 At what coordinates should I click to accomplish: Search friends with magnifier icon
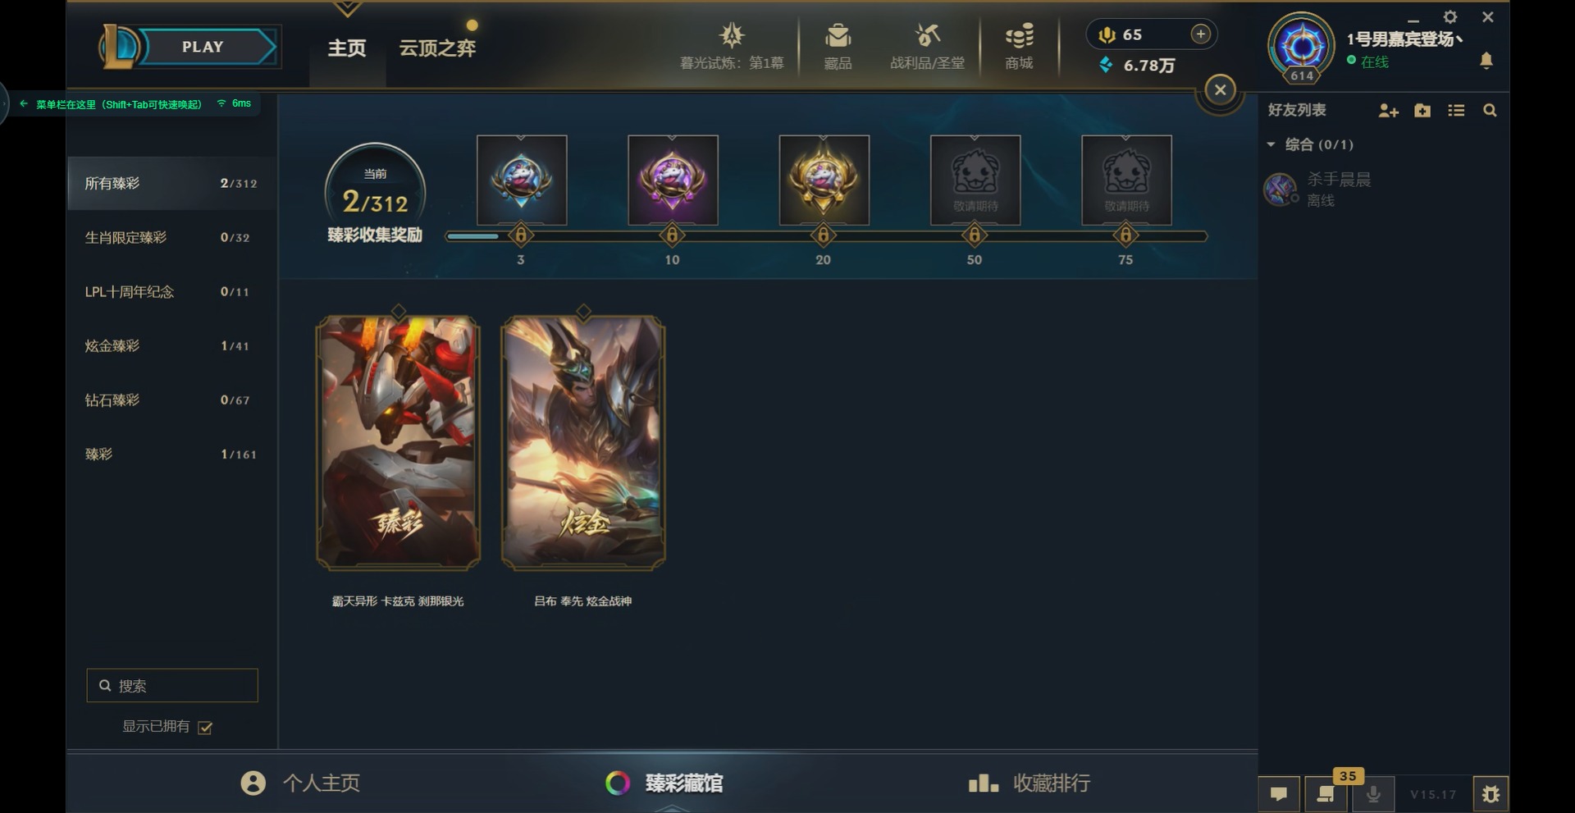tap(1490, 111)
